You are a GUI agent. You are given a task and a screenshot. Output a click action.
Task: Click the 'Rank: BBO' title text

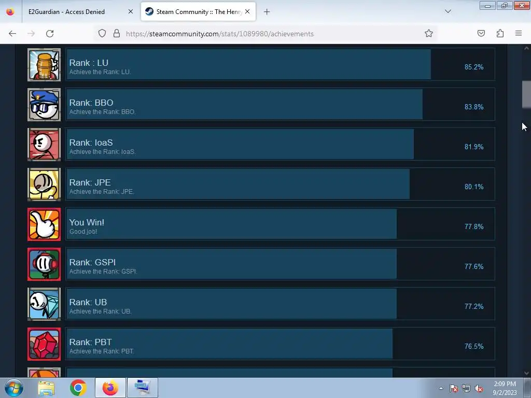point(91,103)
